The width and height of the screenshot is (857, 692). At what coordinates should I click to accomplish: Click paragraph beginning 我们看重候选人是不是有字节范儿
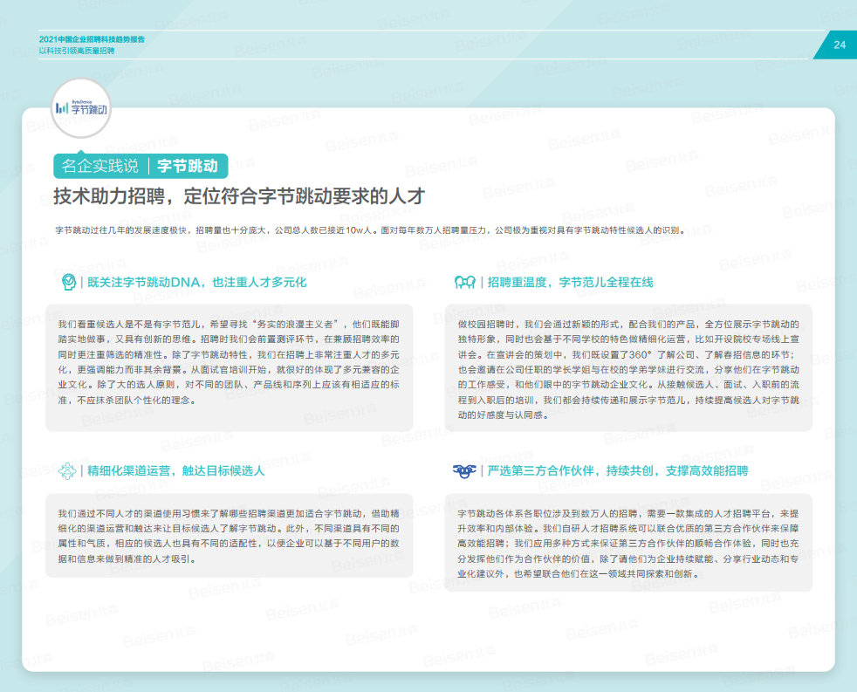pyautogui.click(x=229, y=362)
